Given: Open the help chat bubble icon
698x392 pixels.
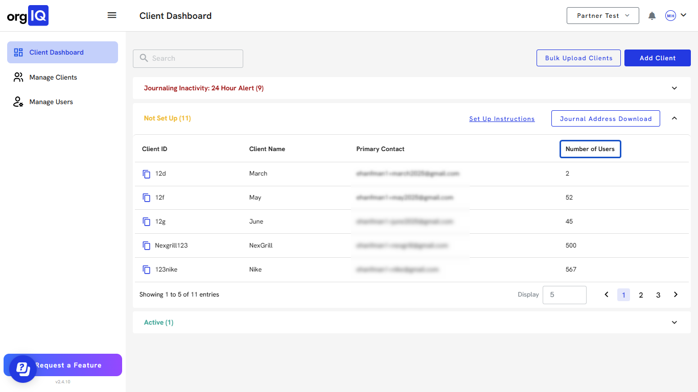Looking at the screenshot, I should click(23, 369).
